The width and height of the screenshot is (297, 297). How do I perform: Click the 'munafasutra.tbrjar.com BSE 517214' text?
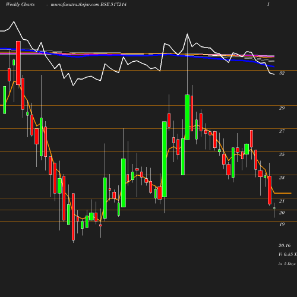coord(89,4)
